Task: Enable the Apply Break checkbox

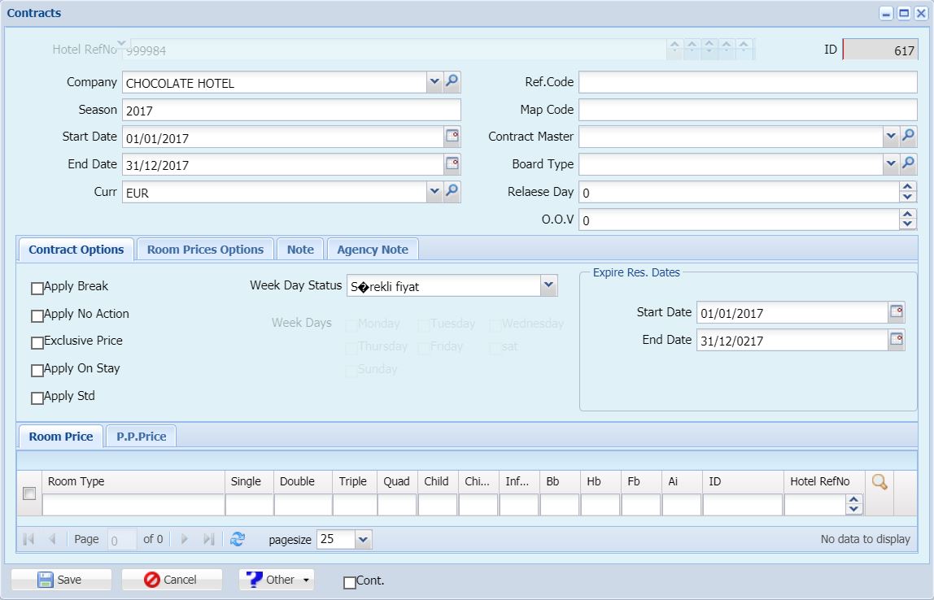Action: click(37, 288)
